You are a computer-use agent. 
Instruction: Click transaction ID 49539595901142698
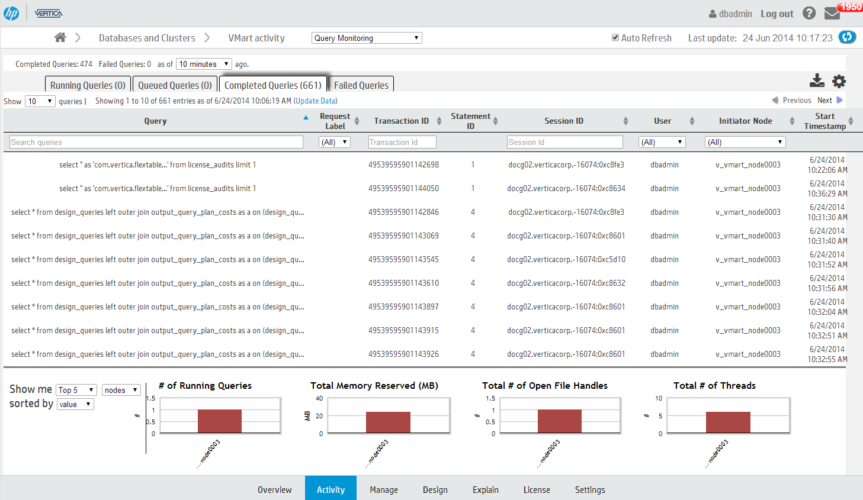(x=403, y=165)
